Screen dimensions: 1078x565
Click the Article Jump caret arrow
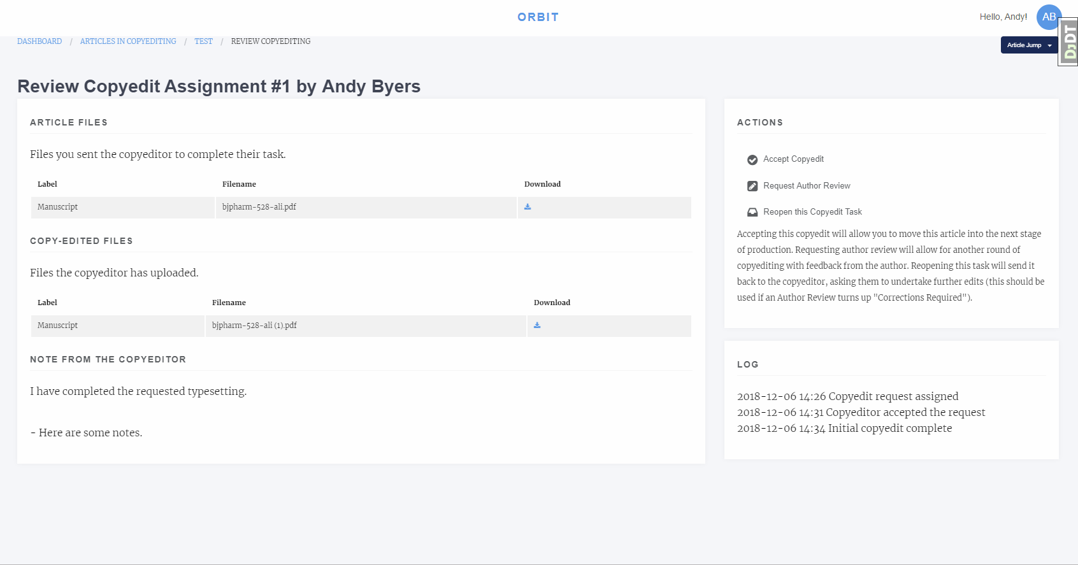(1049, 46)
